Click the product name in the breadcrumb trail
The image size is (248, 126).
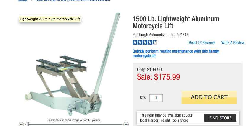coord(73,1)
